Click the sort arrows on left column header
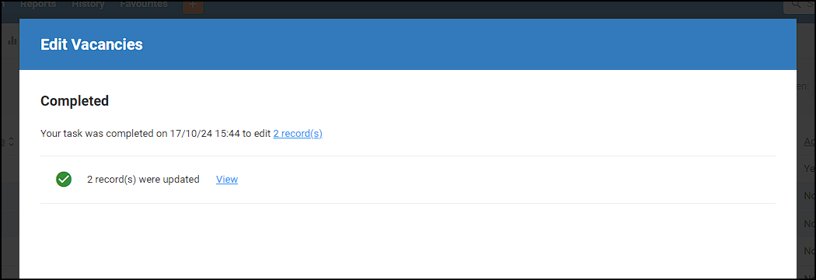This screenshot has width=816, height=280. [x=11, y=142]
